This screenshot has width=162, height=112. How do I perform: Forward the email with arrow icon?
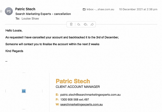[92, 24]
